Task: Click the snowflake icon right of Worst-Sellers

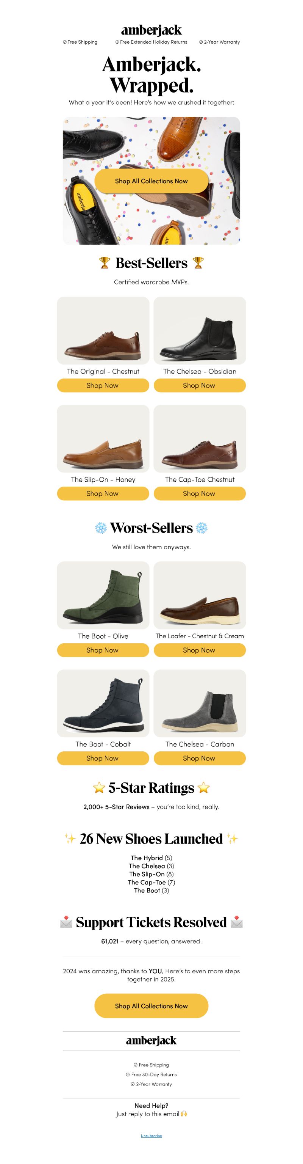Action: 201,528
